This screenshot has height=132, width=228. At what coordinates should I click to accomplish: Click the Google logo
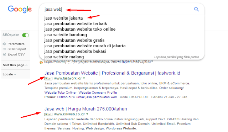point(20,9)
